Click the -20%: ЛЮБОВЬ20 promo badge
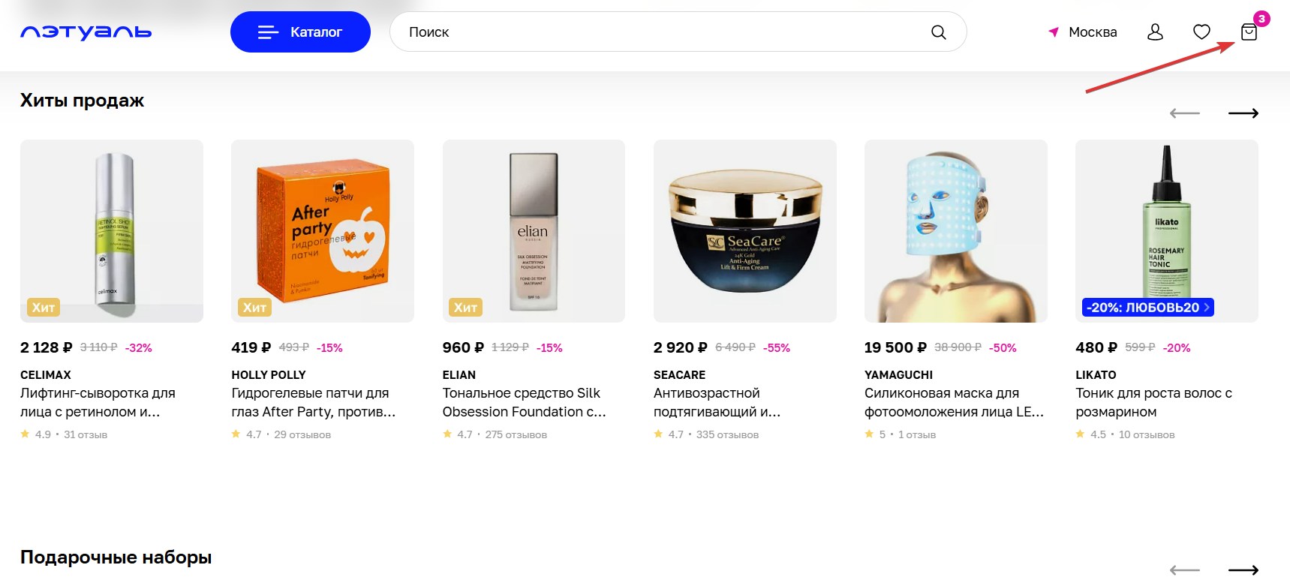This screenshot has height=583, width=1290. pyautogui.click(x=1147, y=308)
